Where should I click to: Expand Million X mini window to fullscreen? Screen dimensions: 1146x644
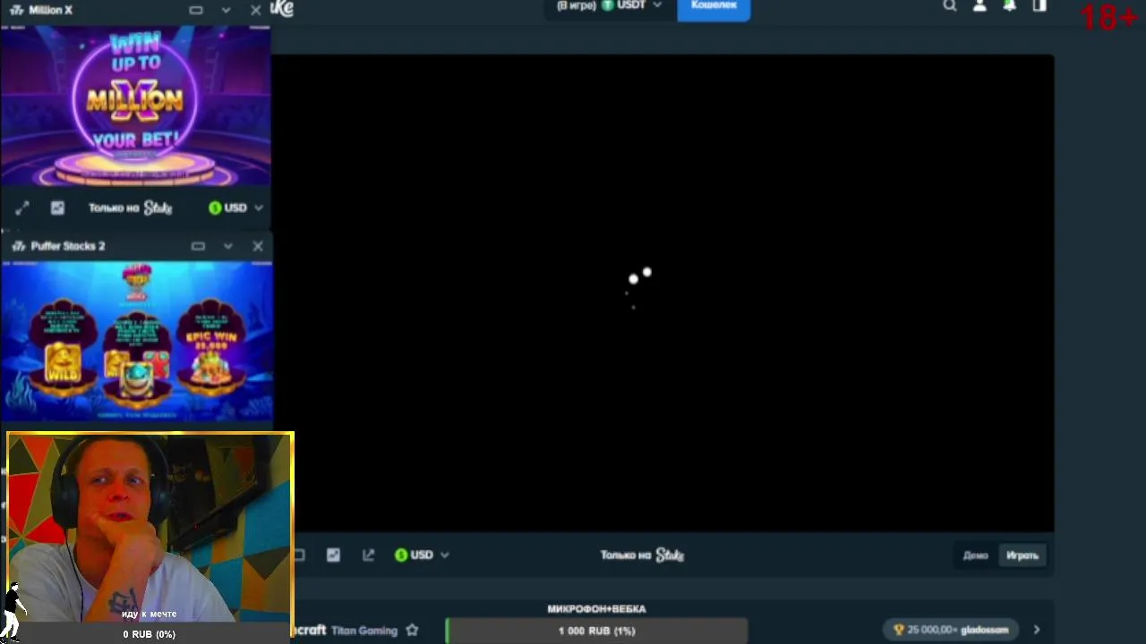[x=22, y=208]
